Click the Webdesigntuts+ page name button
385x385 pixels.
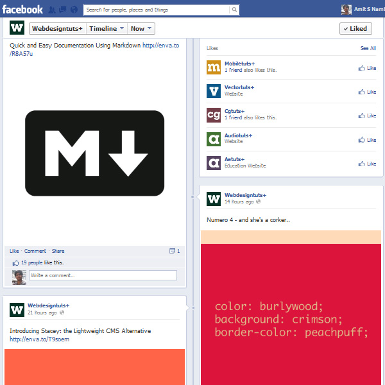pyautogui.click(x=57, y=29)
